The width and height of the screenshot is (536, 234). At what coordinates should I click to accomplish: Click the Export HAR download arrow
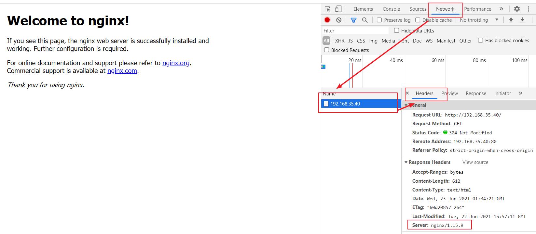click(x=522, y=20)
